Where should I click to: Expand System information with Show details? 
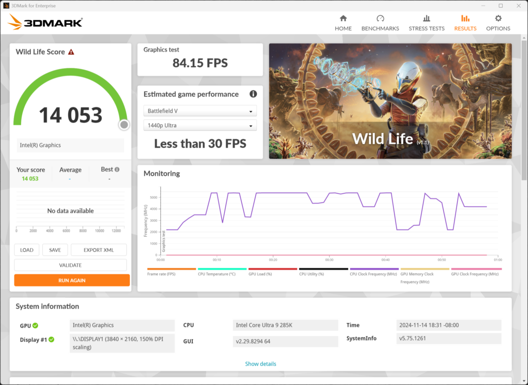click(x=260, y=363)
